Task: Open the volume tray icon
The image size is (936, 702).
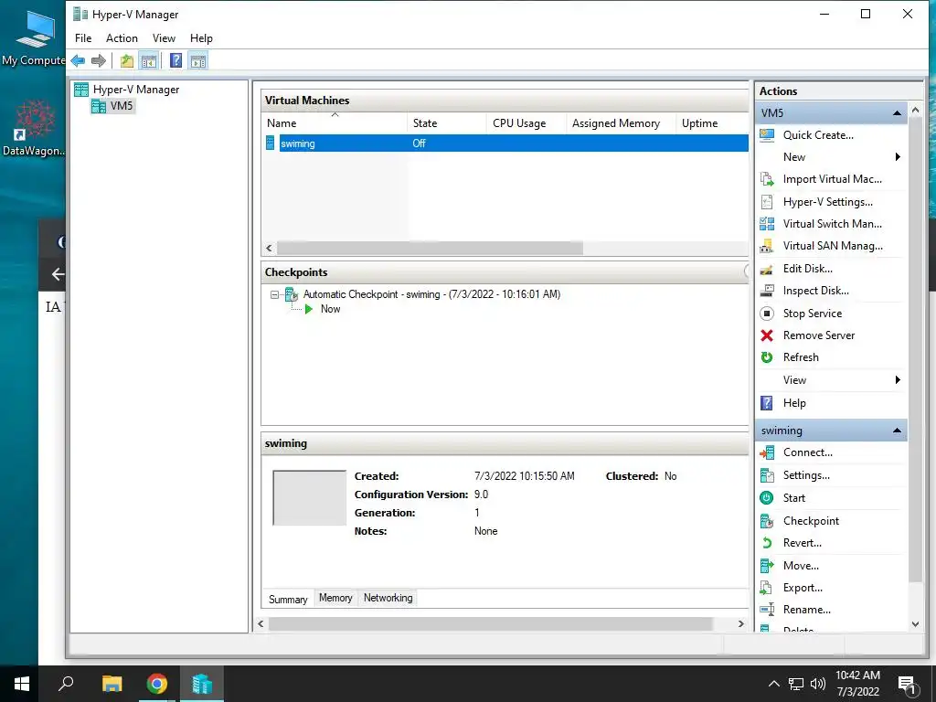Action: click(818, 684)
